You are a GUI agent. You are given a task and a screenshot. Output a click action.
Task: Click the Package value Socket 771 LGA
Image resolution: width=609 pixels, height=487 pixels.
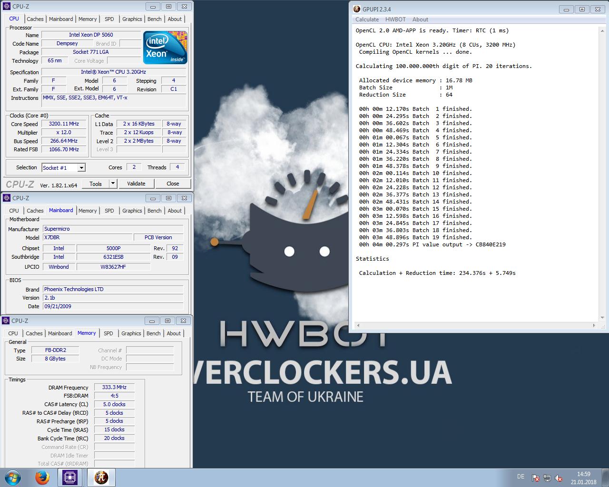coord(91,52)
